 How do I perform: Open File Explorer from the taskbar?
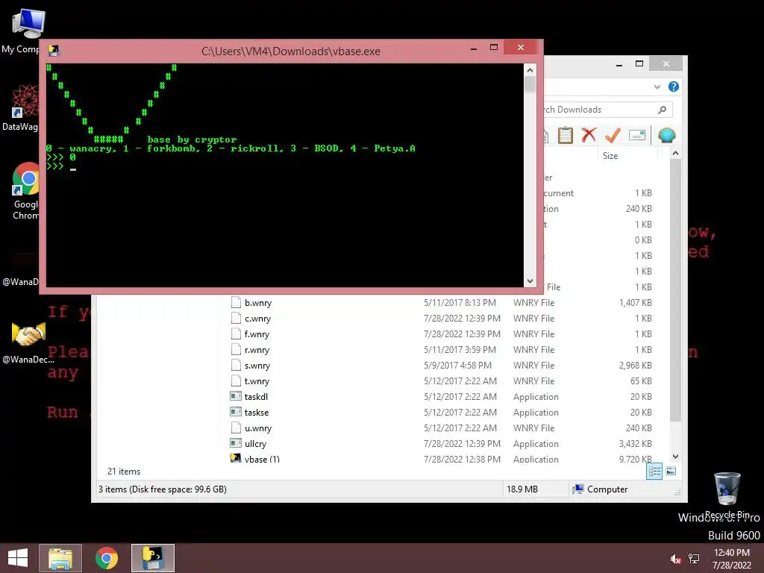click(60, 558)
